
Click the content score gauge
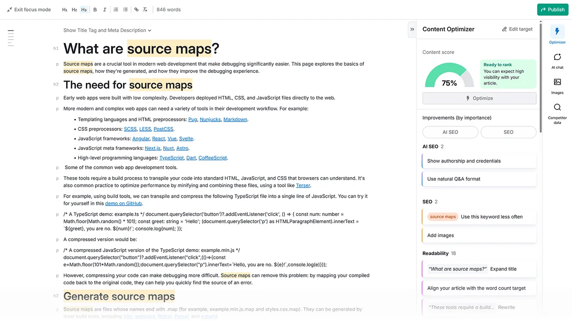coord(449,75)
